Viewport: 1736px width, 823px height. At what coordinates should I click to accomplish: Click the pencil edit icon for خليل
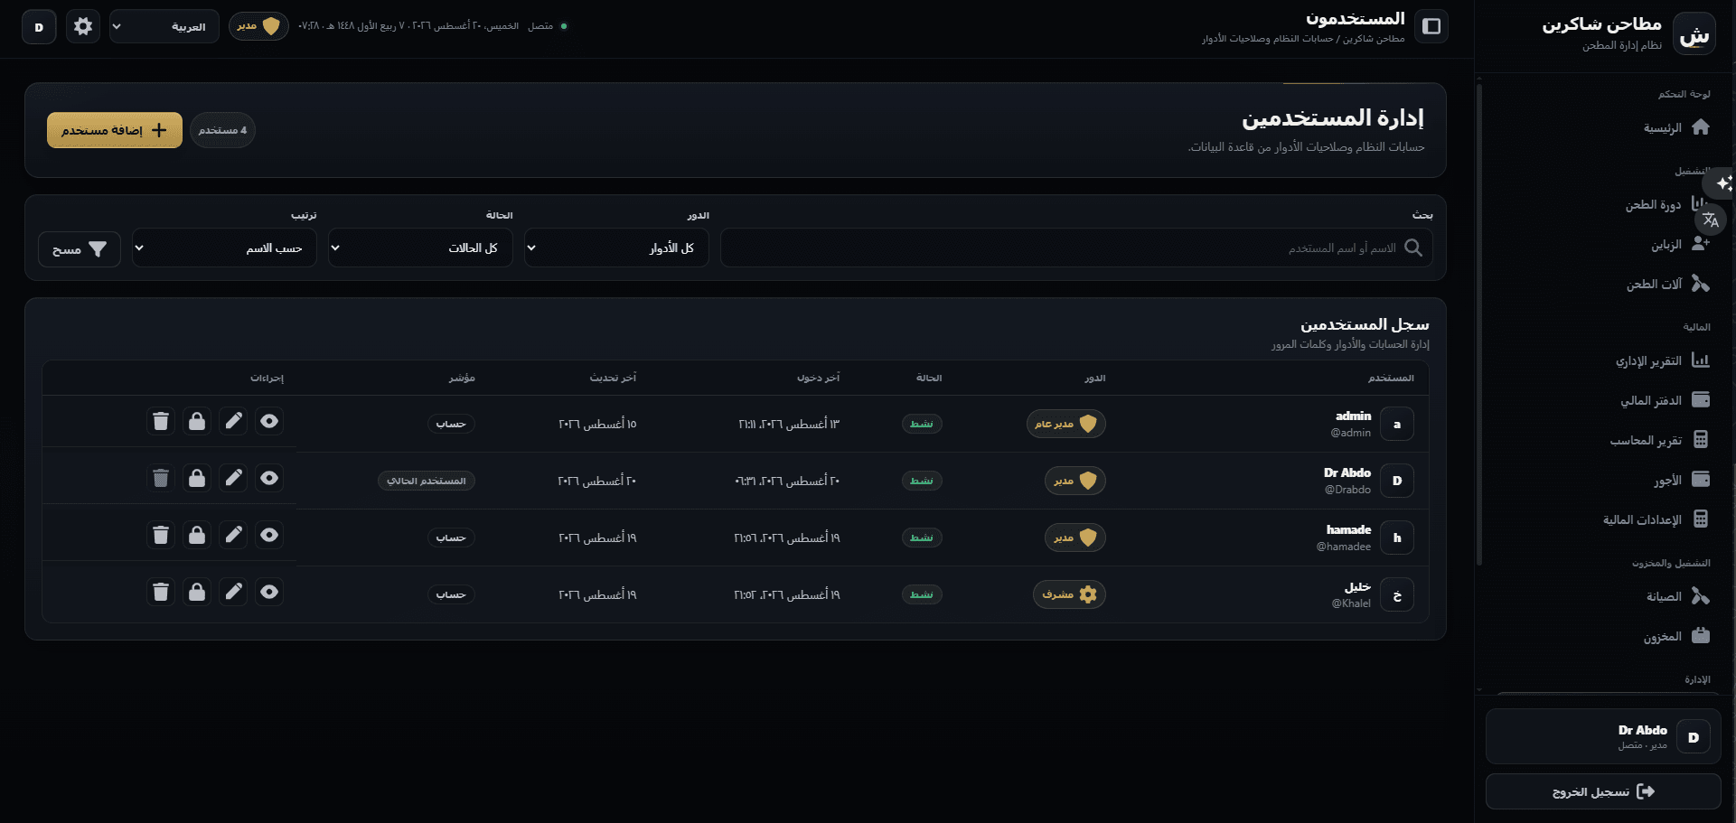click(233, 592)
